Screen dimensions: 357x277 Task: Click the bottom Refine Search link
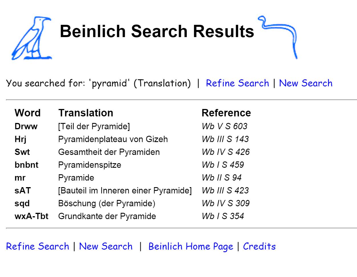tap(38, 246)
